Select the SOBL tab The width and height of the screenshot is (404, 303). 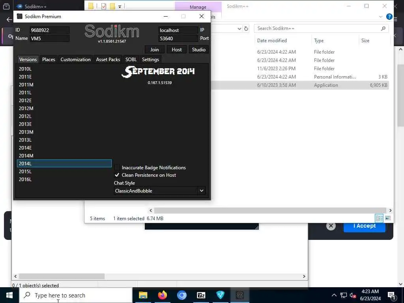click(131, 60)
